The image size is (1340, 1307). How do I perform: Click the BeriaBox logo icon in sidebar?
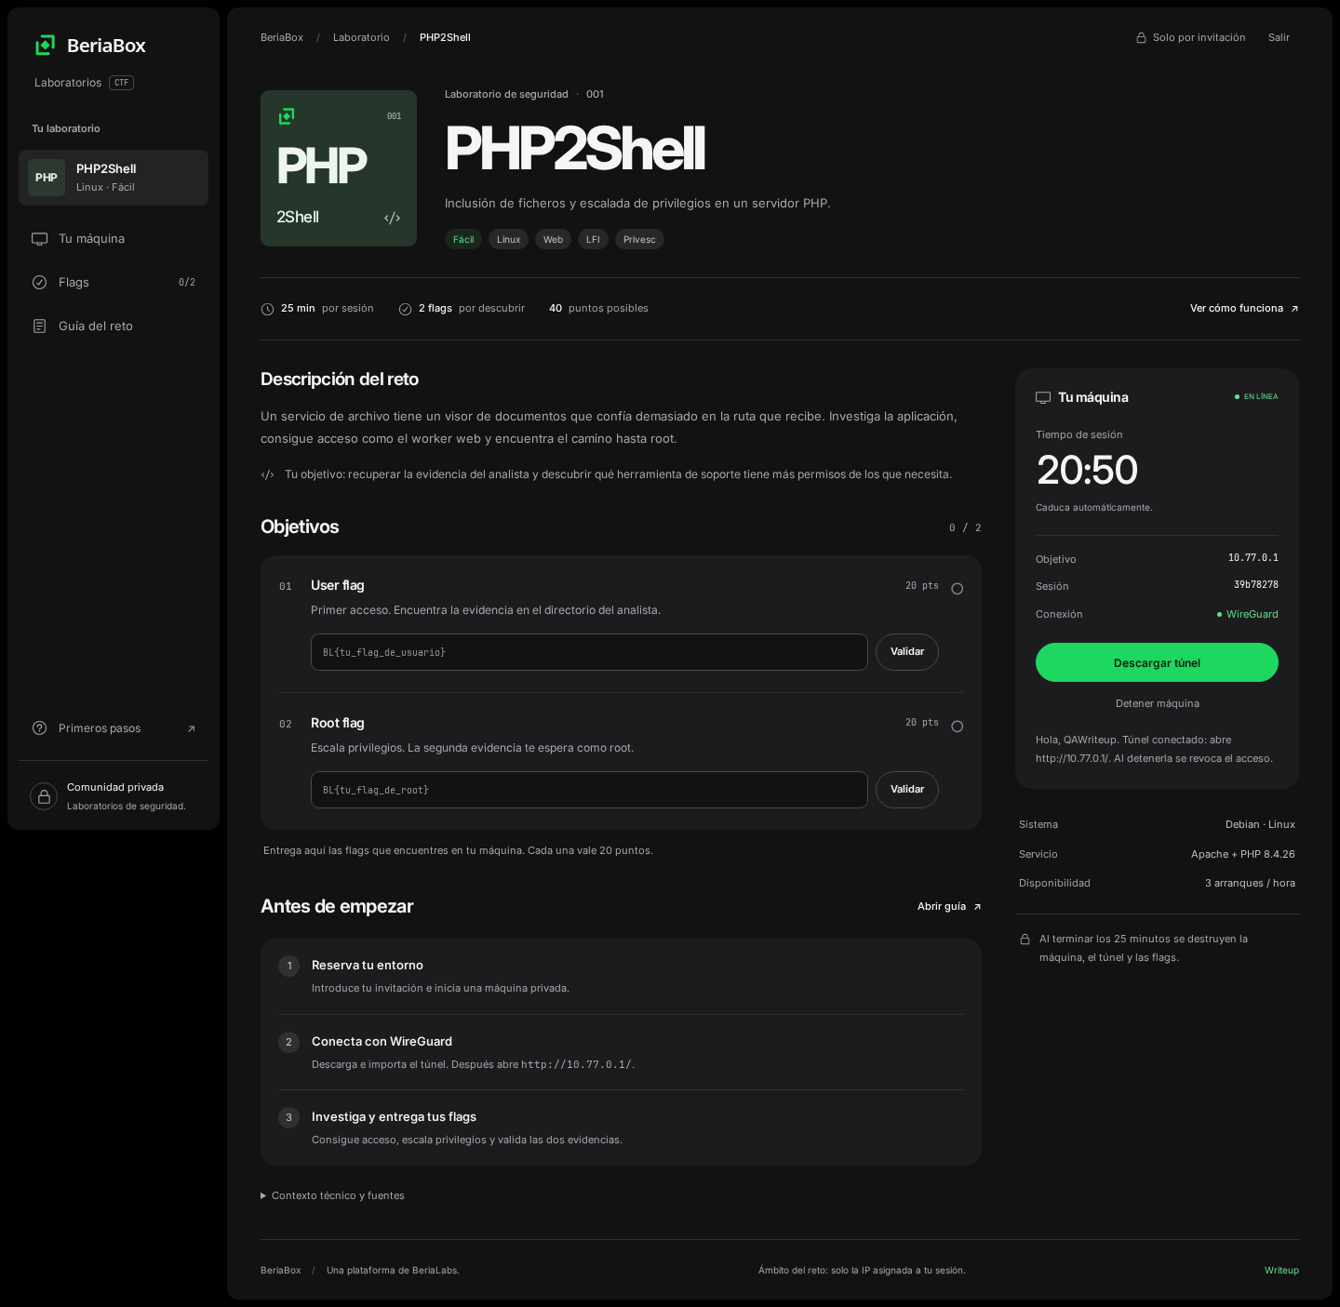click(45, 45)
